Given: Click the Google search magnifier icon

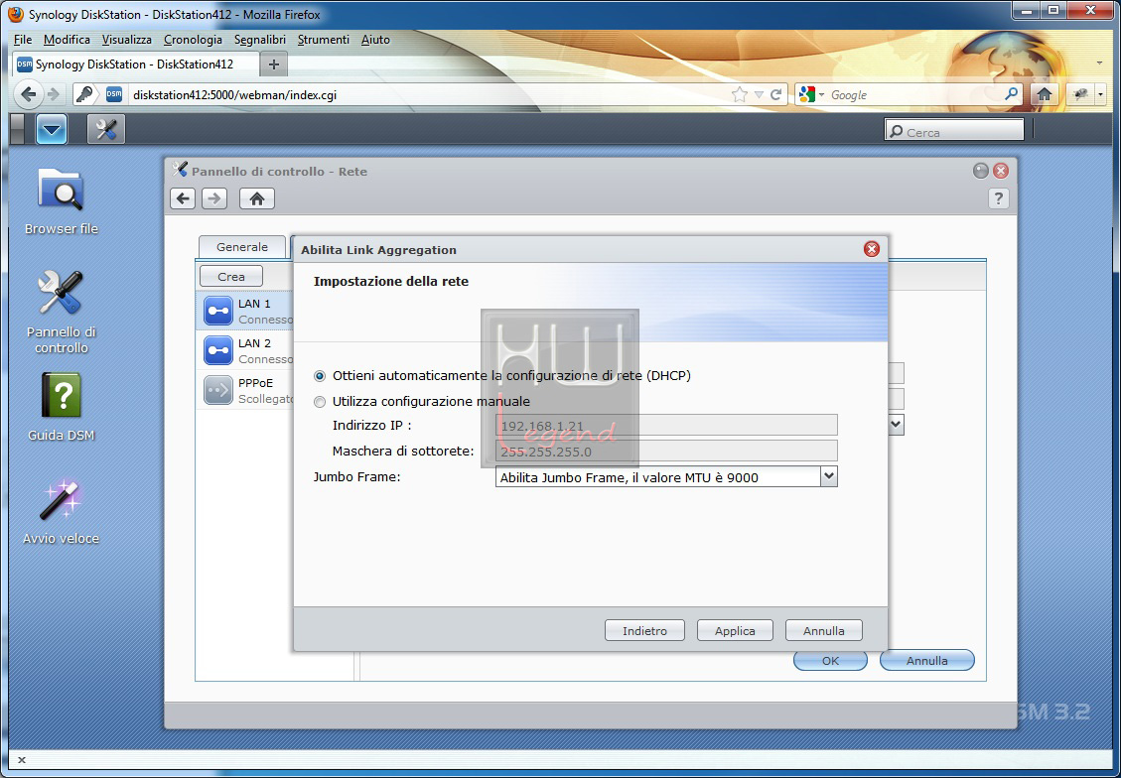Looking at the screenshot, I should (x=1012, y=94).
